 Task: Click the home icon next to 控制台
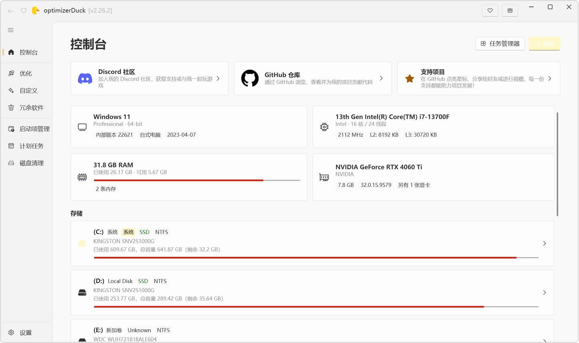11,52
